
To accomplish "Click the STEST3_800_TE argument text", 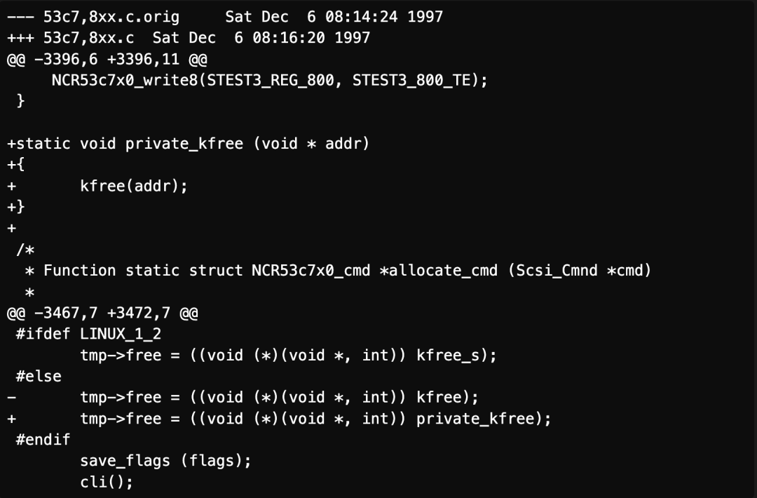I will 411,80.
